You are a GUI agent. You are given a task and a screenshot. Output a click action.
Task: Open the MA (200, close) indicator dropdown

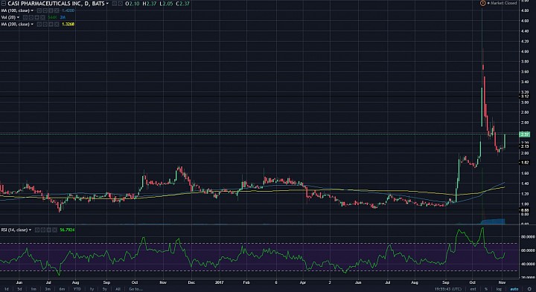[x=32, y=25]
